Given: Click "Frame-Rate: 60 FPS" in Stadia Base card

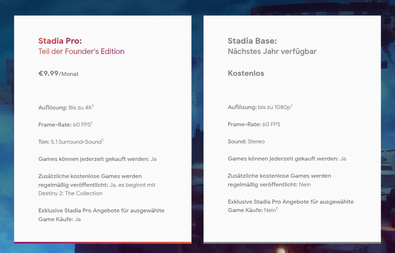Looking at the screenshot, I should point(254,124).
